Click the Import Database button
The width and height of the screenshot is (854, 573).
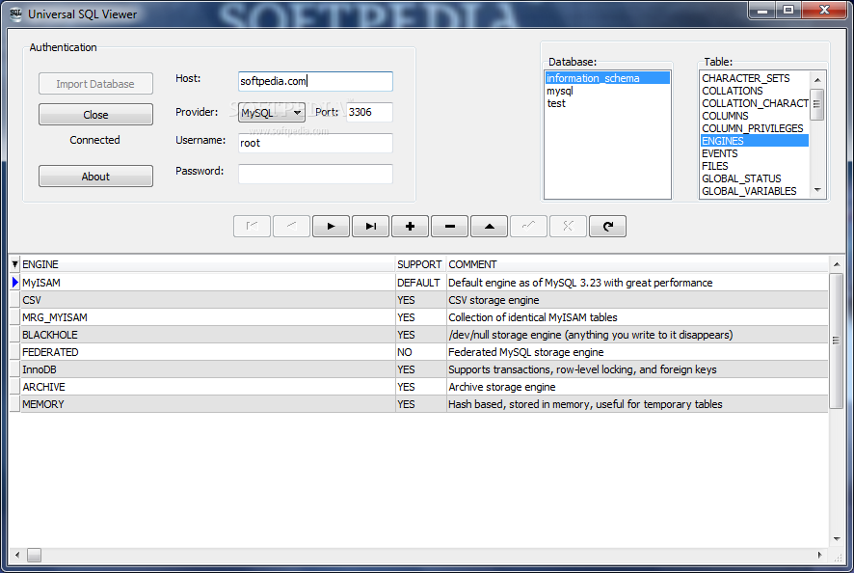pos(95,84)
